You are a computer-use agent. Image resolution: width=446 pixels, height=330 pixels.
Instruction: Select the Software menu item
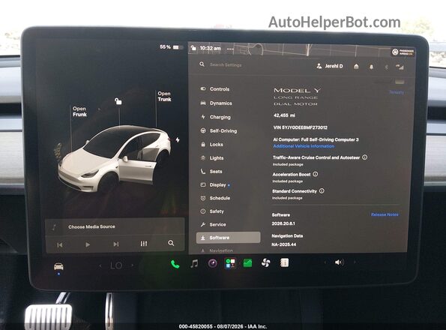pos(228,238)
